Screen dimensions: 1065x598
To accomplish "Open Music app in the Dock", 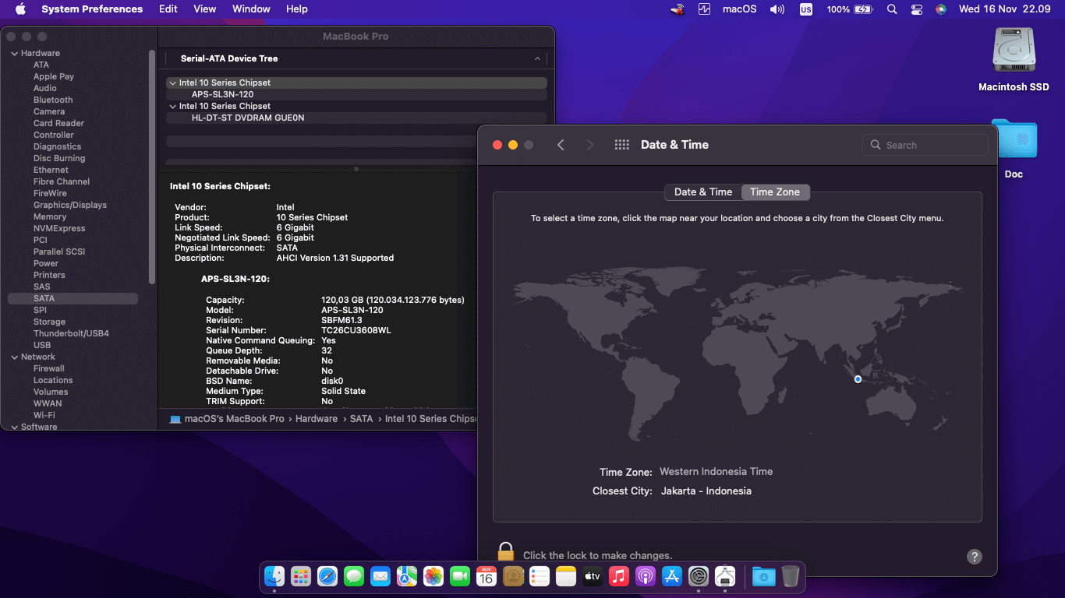I will 619,576.
